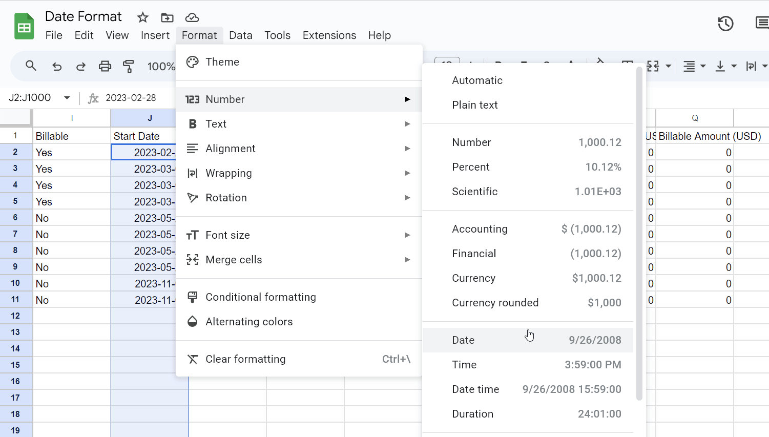Select the paint format roller icon
Viewport: 769px width, 437px height.
[x=129, y=66]
